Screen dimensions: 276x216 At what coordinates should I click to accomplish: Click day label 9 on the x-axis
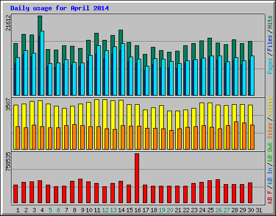[82, 210]
